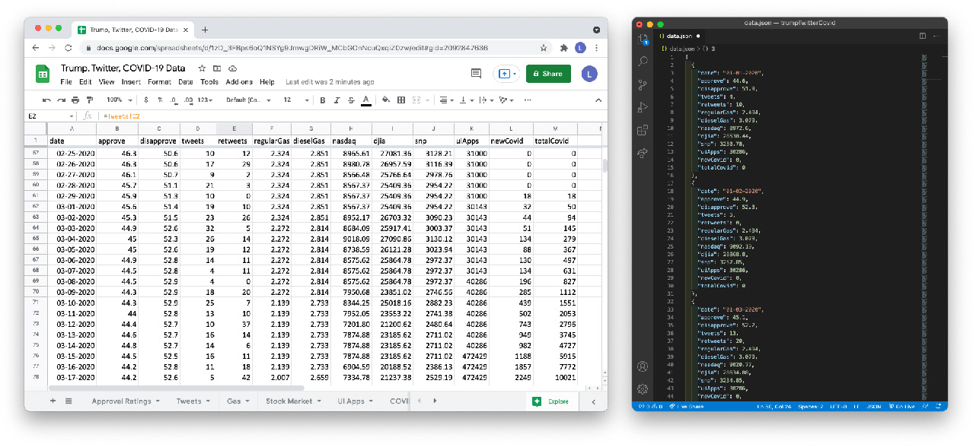973x447 pixels.
Task: Open a new Chrome tab
Action: point(206,30)
